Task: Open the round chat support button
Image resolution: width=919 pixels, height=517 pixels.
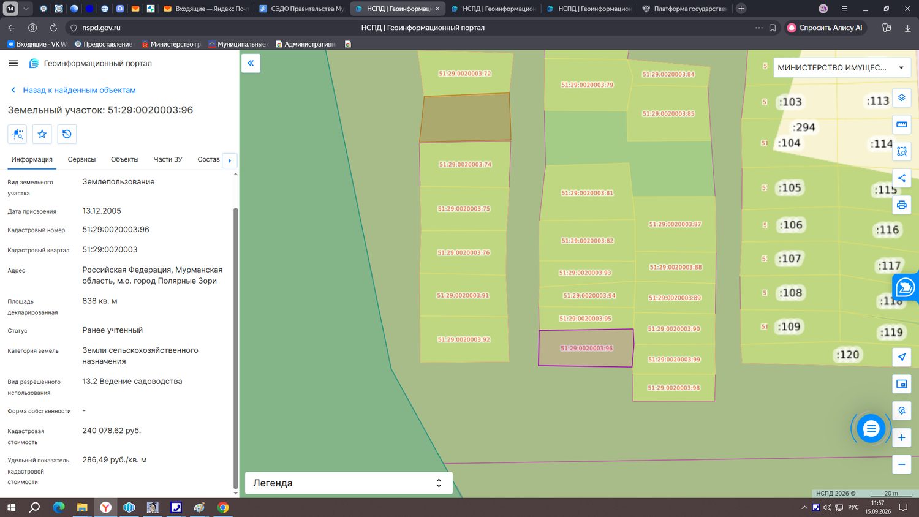Action: [871, 429]
